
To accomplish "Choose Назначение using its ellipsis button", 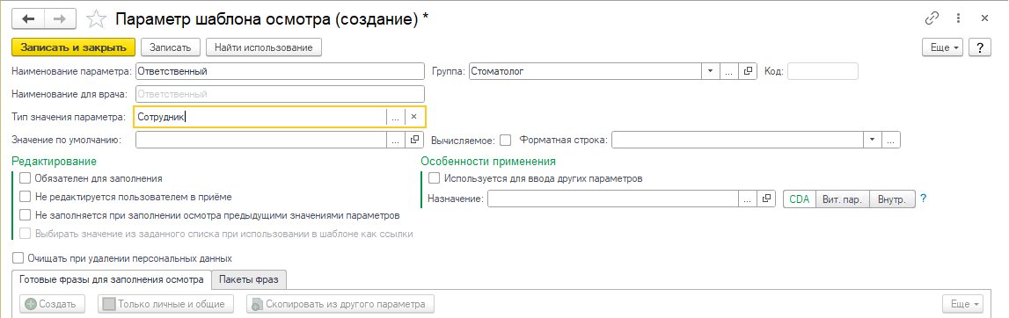I will click(x=747, y=199).
